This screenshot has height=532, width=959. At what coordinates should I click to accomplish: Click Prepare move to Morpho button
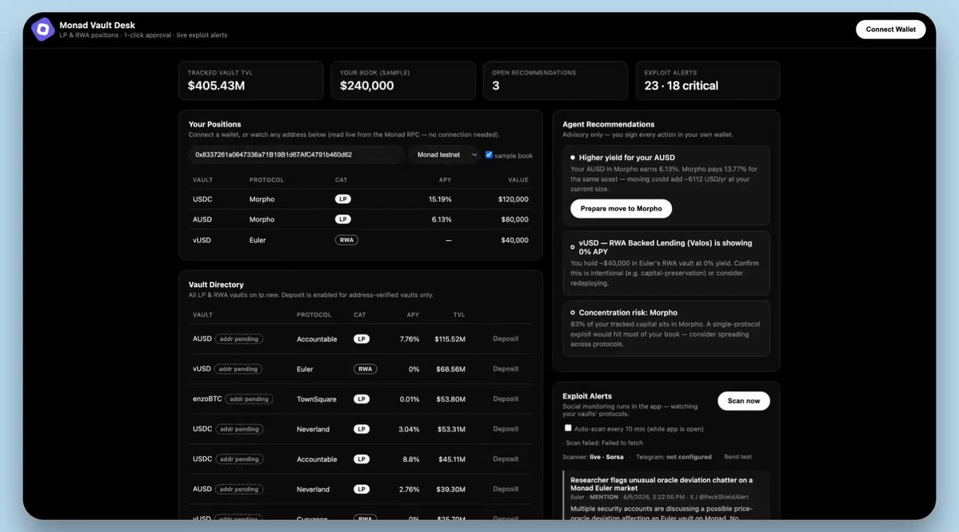click(x=621, y=209)
